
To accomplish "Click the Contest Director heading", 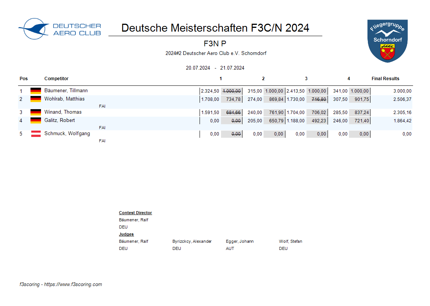I will (136, 213).
